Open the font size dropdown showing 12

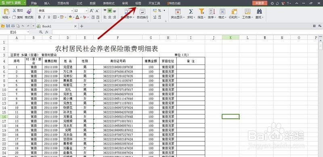click(x=86, y=11)
